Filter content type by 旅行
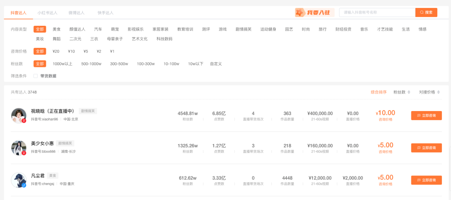Image resolution: width=451 pixels, height=200 pixels. click(323, 29)
